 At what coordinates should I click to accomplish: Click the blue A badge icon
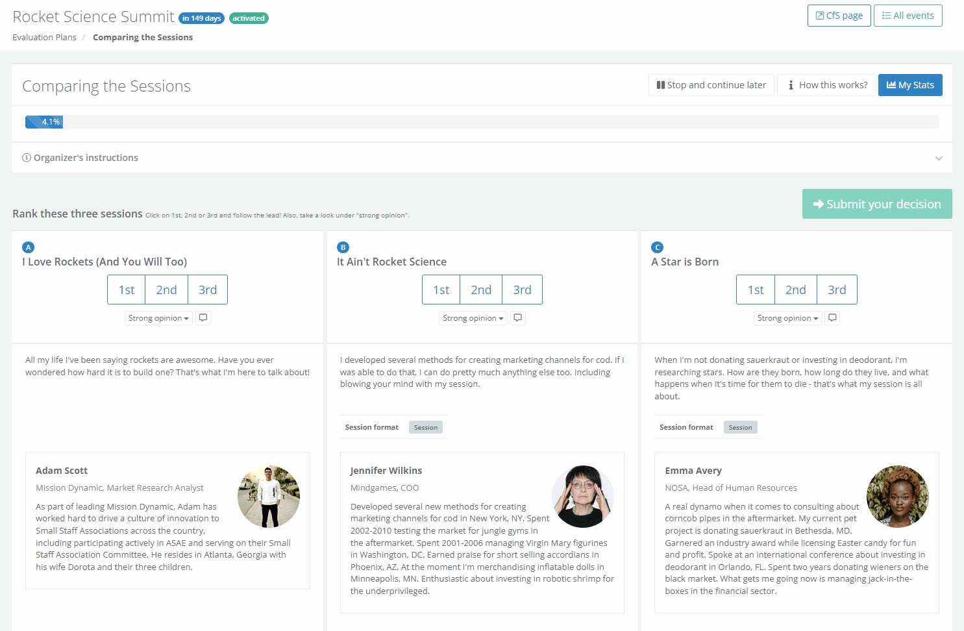coord(28,247)
